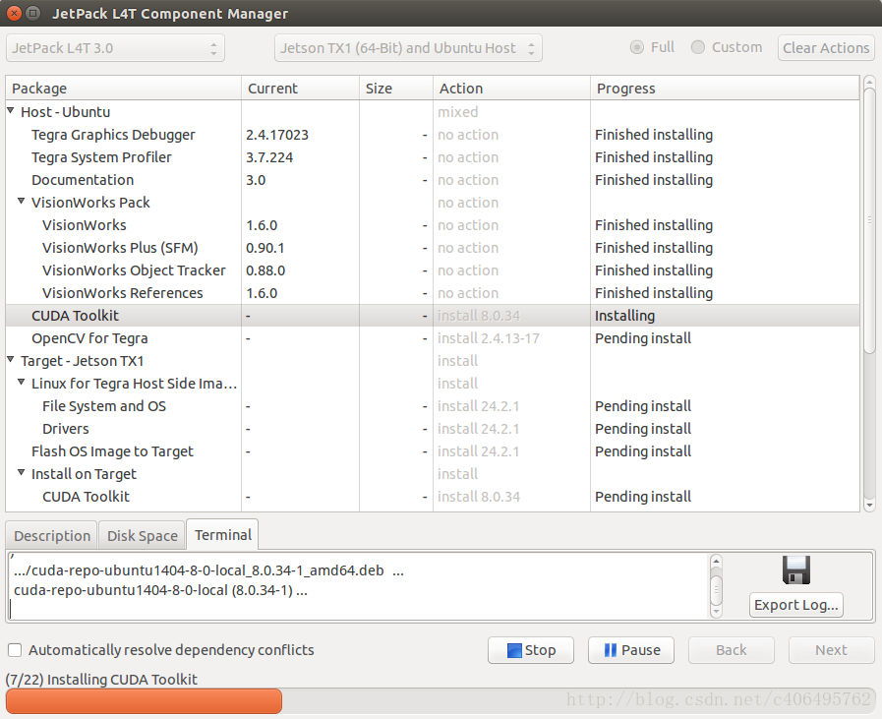Select the Drivers package row

[433, 429]
